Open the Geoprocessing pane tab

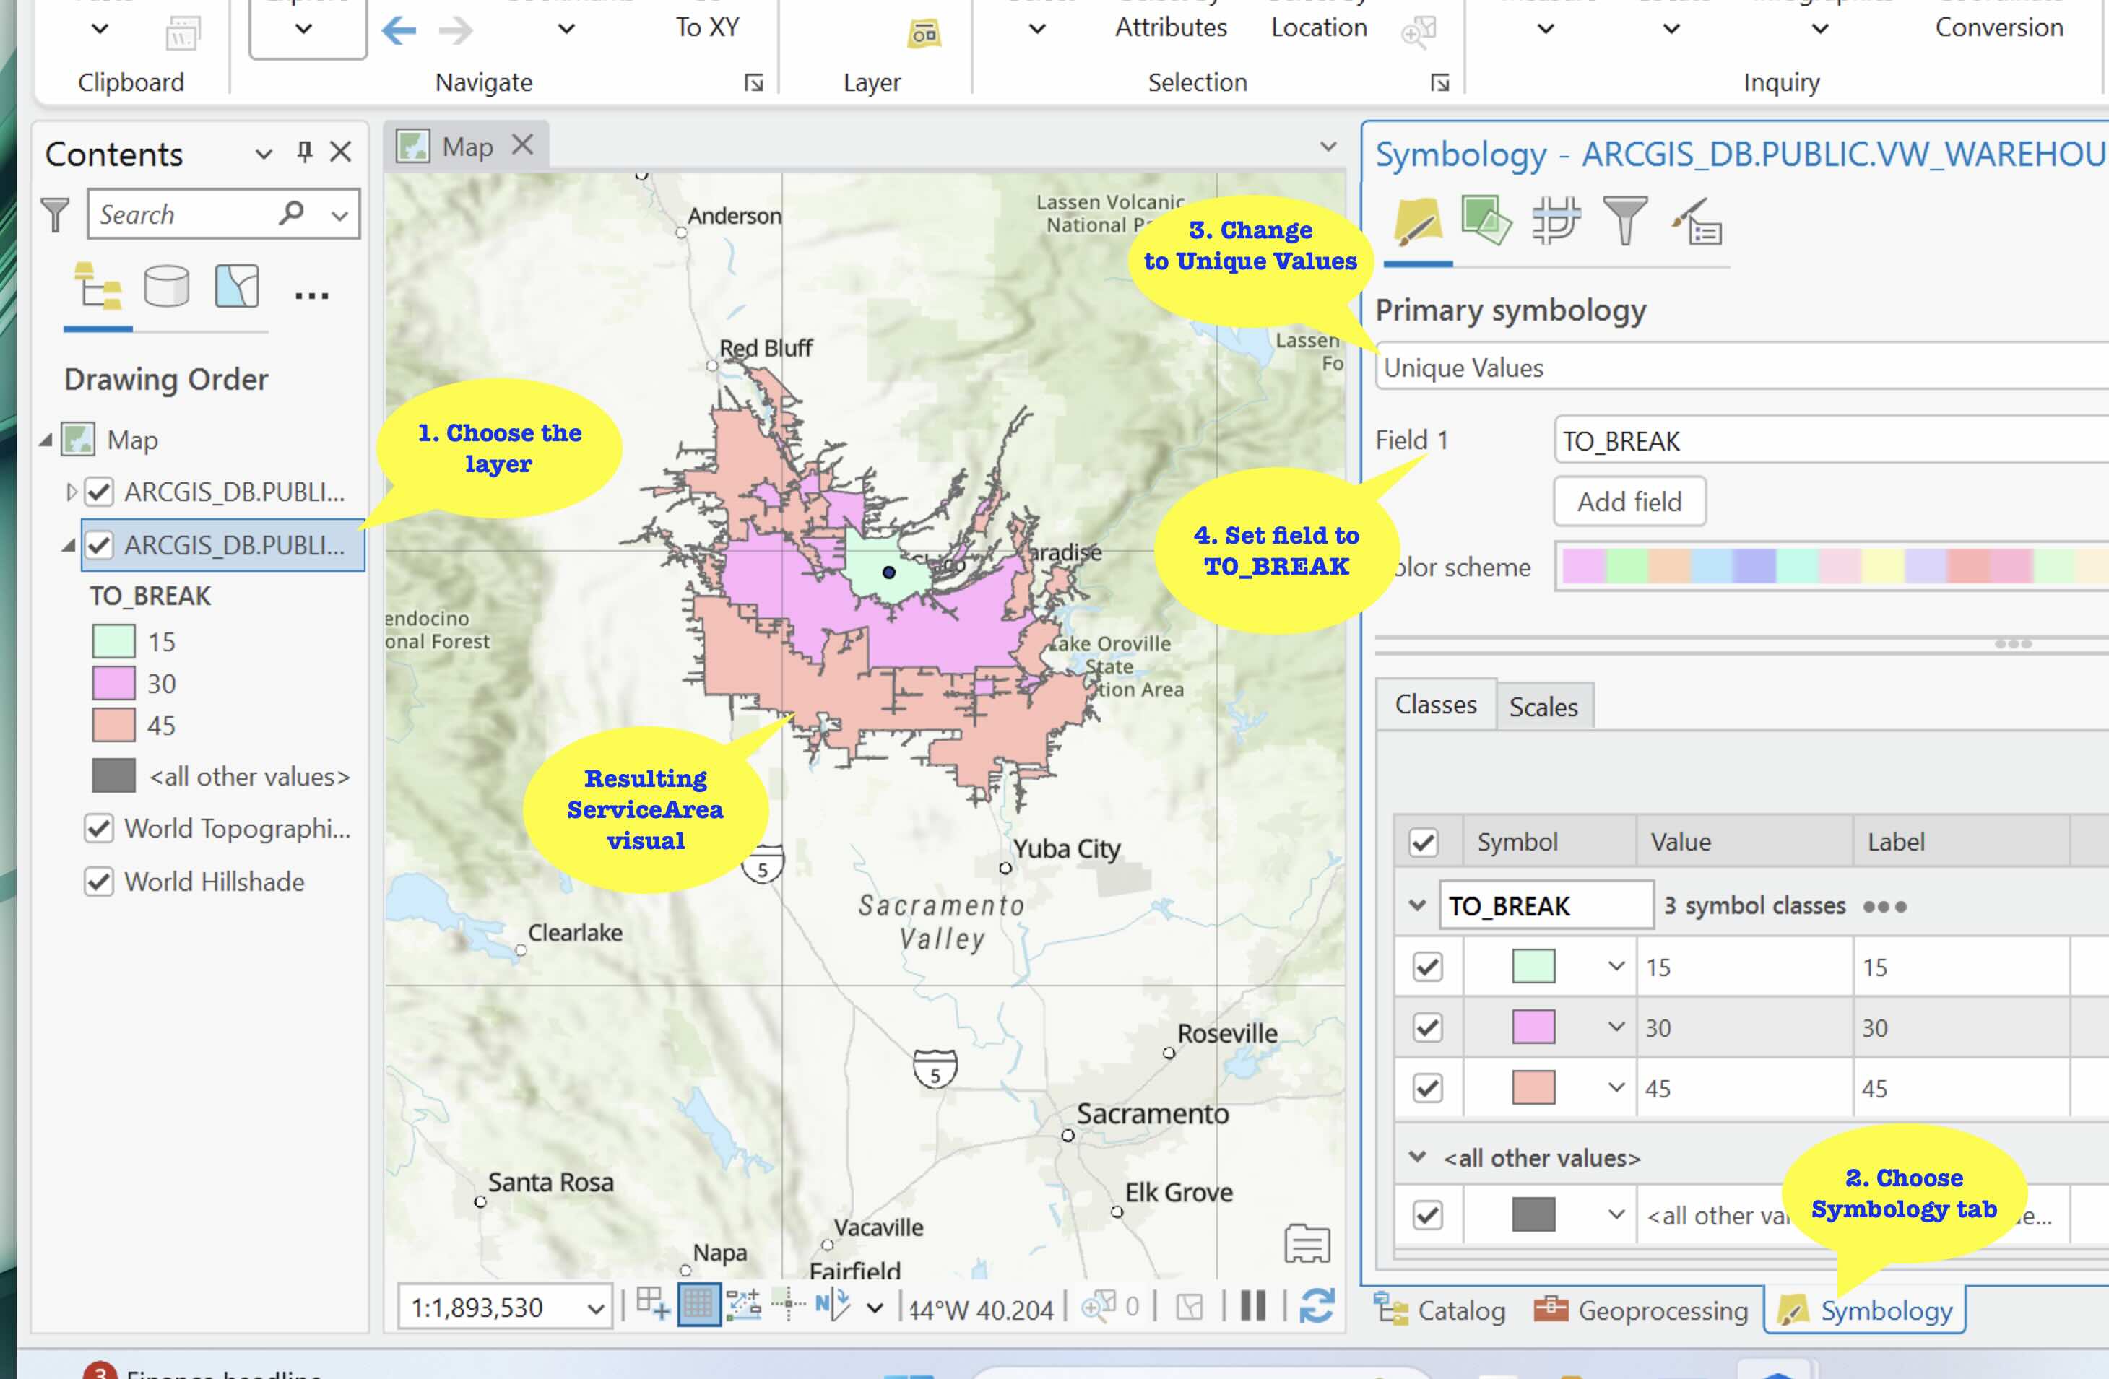coord(1641,1310)
